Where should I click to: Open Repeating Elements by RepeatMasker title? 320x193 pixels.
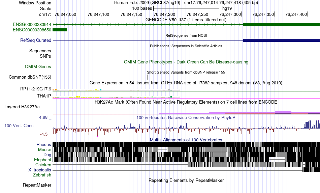(186, 180)
